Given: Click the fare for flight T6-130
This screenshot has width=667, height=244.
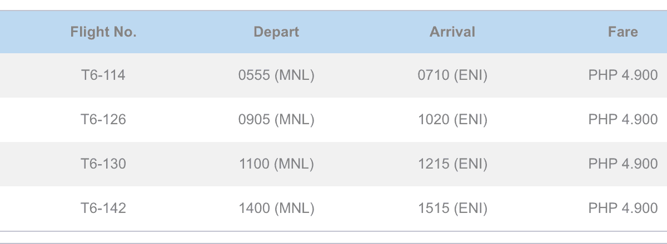Looking at the screenshot, I should pos(623,164).
